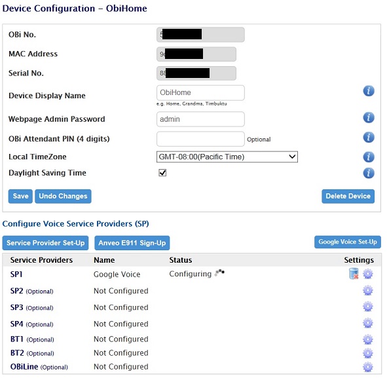The width and height of the screenshot is (387, 378).
Task: Click 'Status' column header
Action: [181, 260]
